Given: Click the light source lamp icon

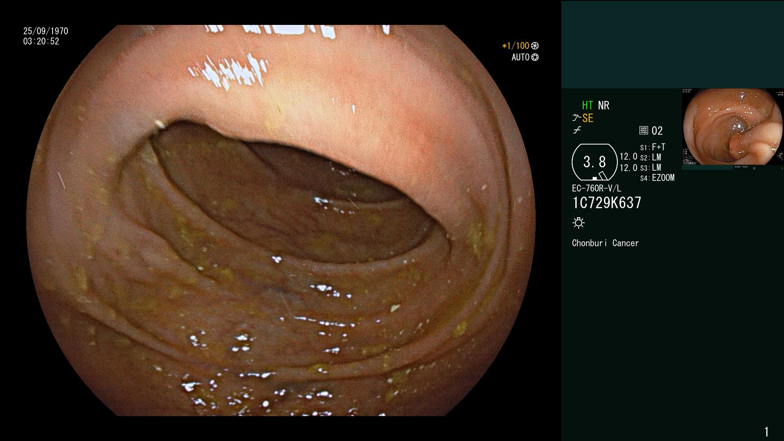Looking at the screenshot, I should (x=579, y=223).
